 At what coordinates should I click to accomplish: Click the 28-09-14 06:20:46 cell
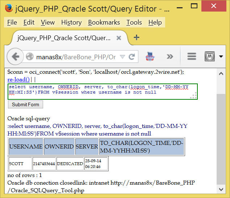[x=96, y=164]
